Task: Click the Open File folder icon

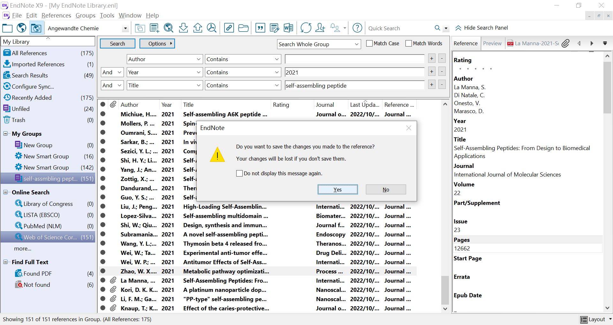Action: point(243,28)
